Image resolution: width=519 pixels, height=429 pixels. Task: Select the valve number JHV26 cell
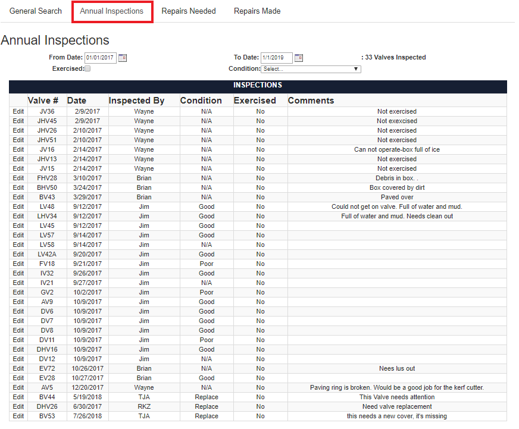tap(47, 130)
